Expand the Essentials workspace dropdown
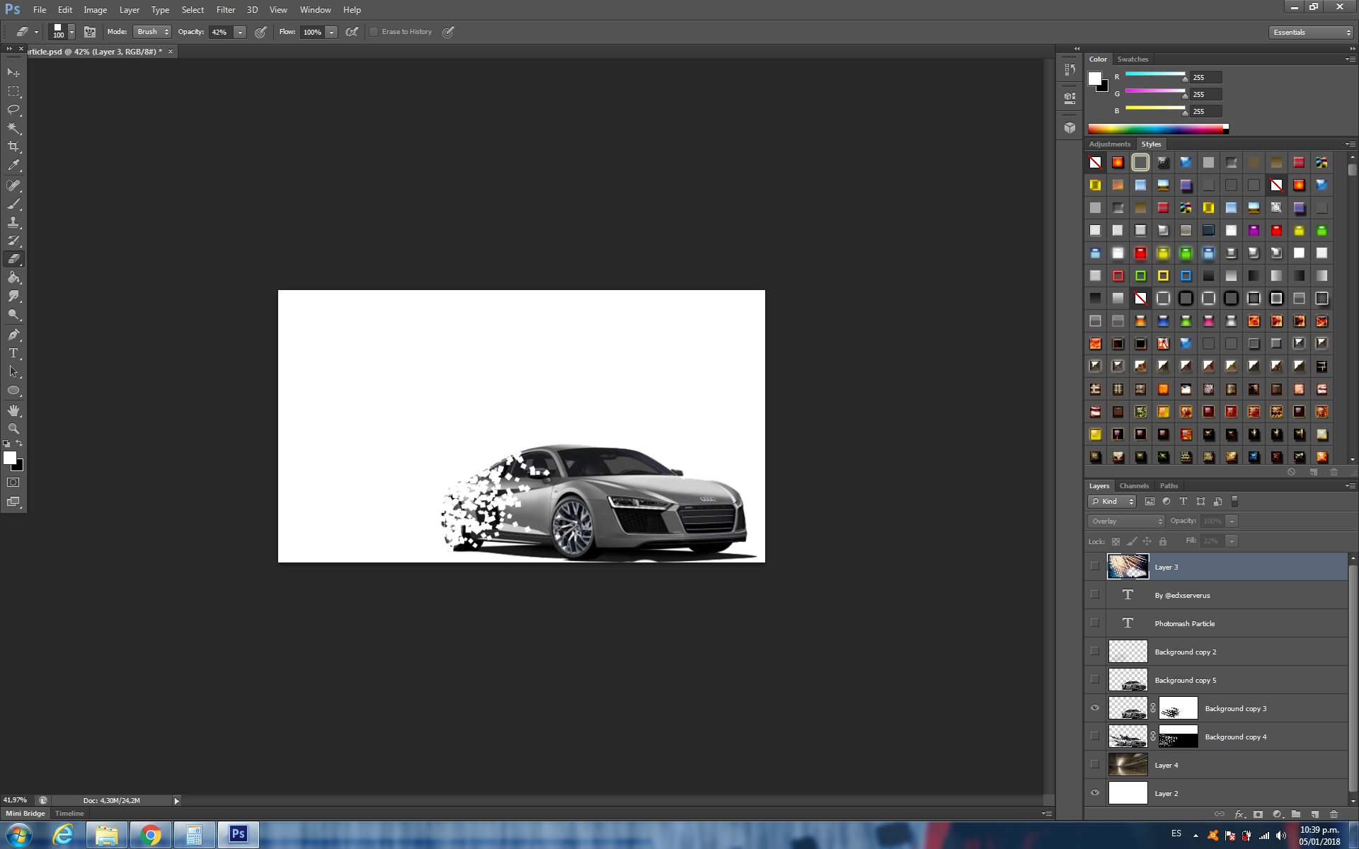Image resolution: width=1359 pixels, height=849 pixels. [1311, 33]
